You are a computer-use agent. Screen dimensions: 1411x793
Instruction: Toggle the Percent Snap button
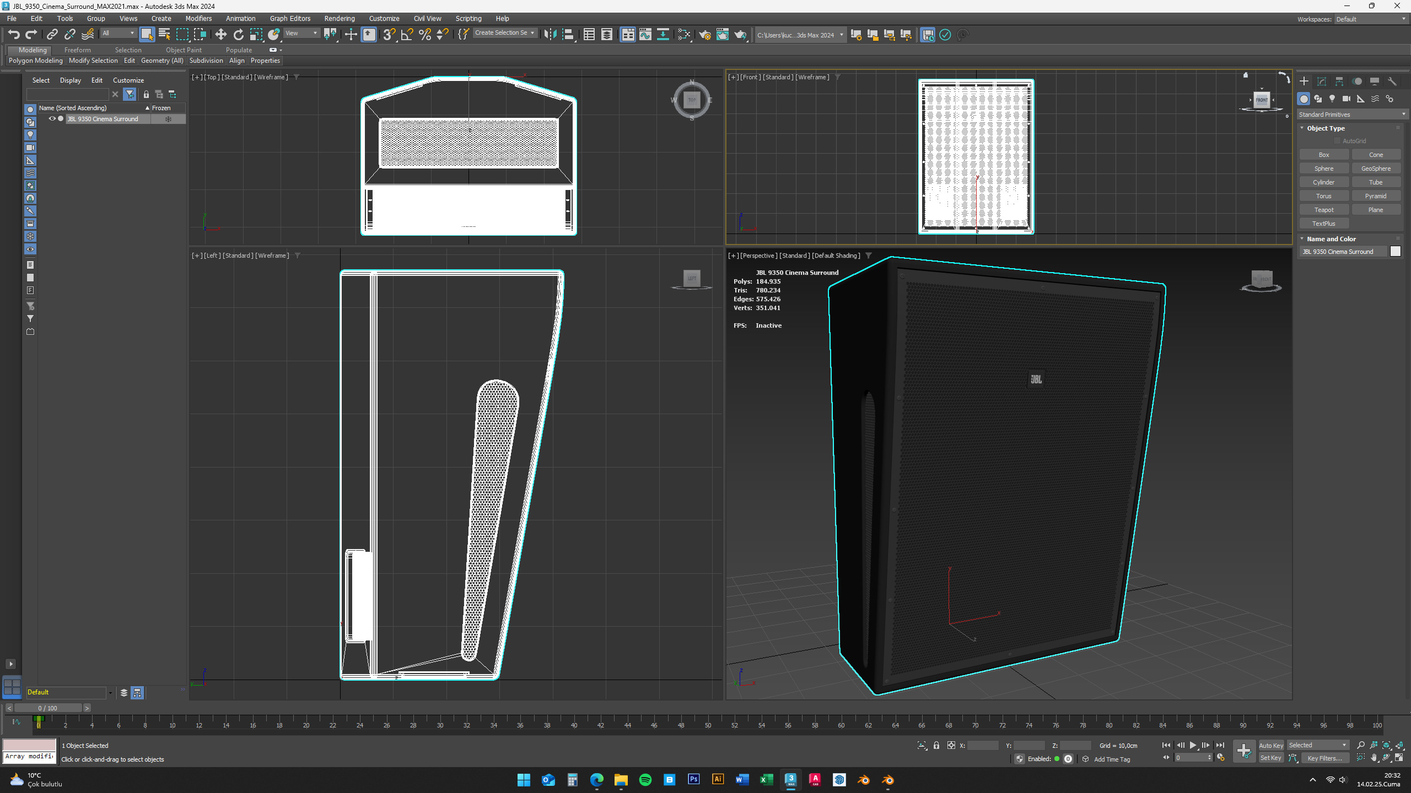425,35
